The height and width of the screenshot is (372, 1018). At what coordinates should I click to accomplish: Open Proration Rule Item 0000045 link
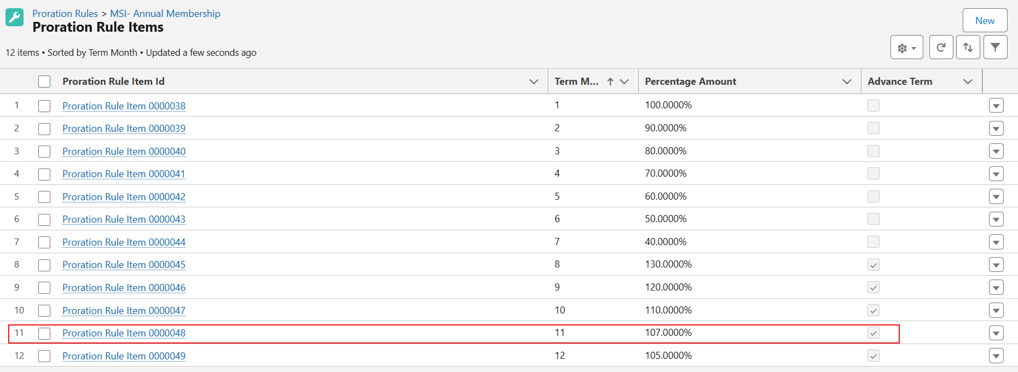tap(124, 265)
